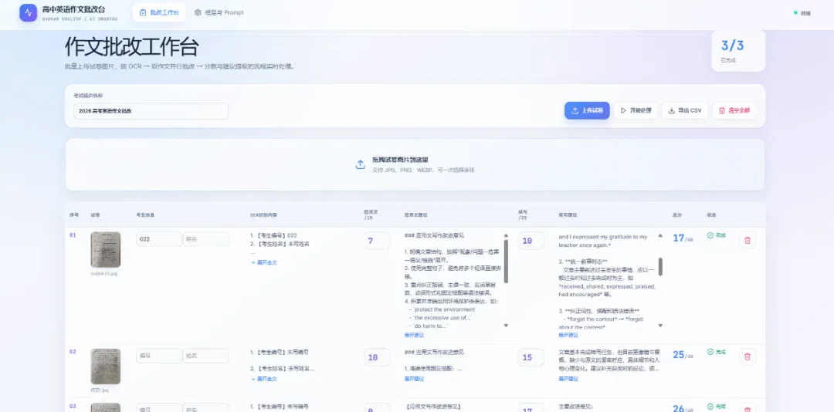Click scroll-down arrow of row 01 continuation suggestions

coord(660,326)
